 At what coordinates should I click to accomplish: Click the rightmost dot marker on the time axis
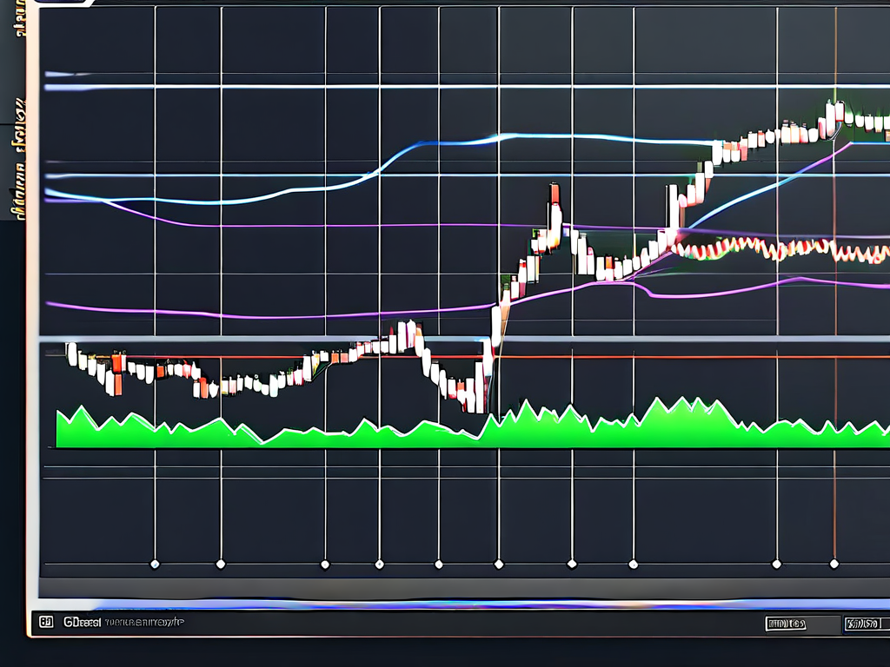(x=834, y=564)
